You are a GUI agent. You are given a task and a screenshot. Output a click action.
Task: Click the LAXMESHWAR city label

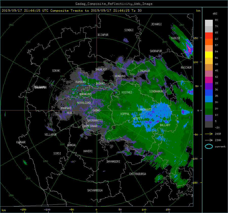pos(90,126)
